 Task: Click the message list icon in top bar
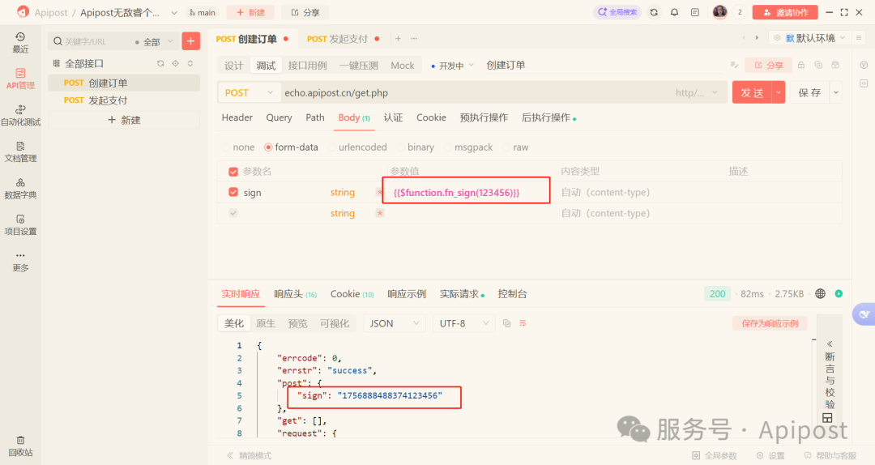[695, 12]
